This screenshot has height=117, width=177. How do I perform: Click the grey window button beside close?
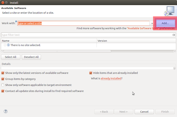click(6, 3)
